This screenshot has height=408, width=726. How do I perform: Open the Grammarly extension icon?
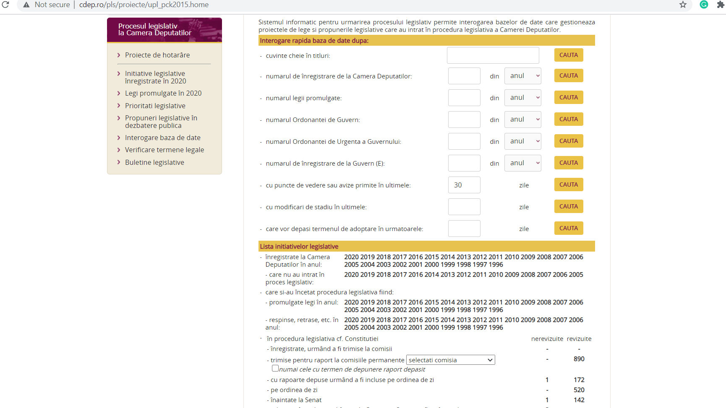point(704,5)
